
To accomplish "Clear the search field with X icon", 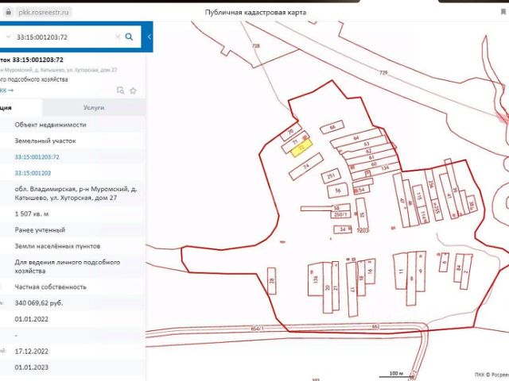I will (x=118, y=37).
